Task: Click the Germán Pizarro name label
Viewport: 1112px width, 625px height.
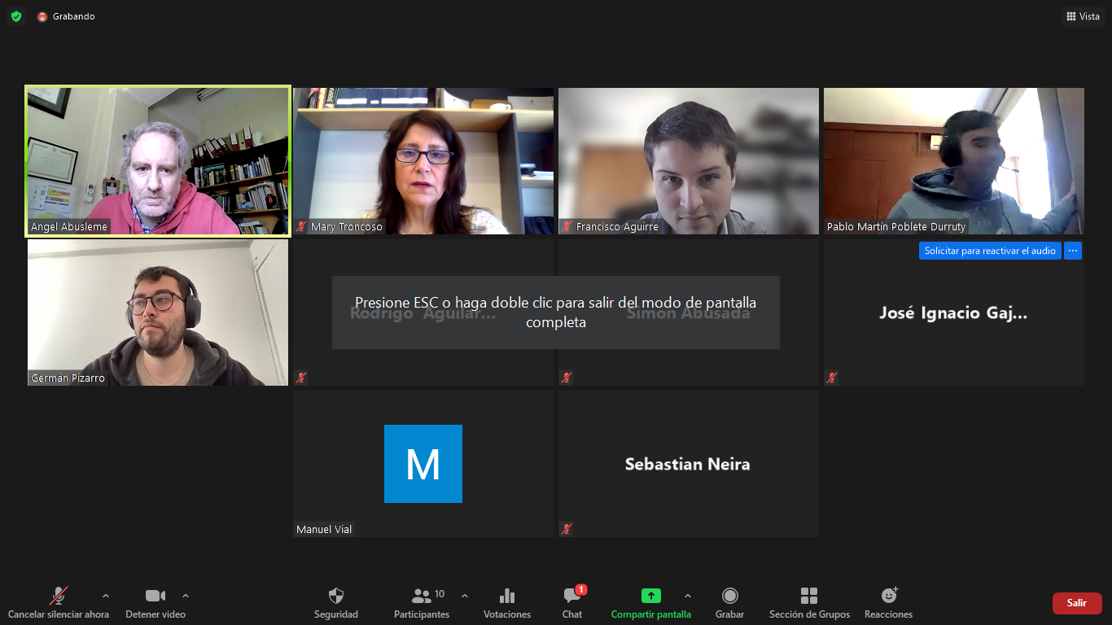Action: (x=68, y=378)
